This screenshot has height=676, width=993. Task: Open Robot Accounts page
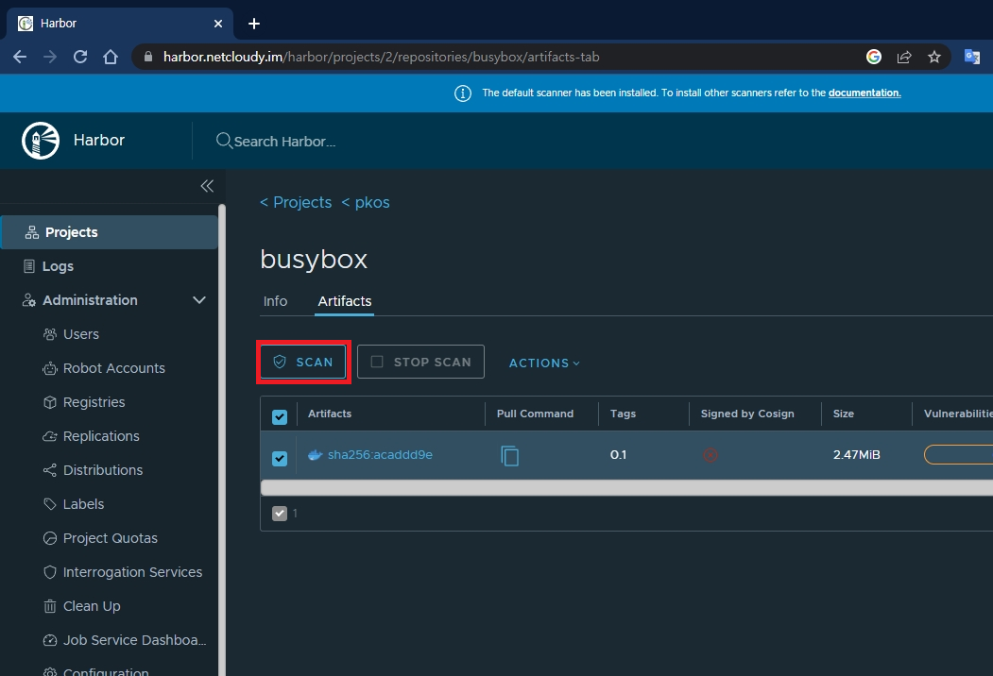pyautogui.click(x=114, y=368)
